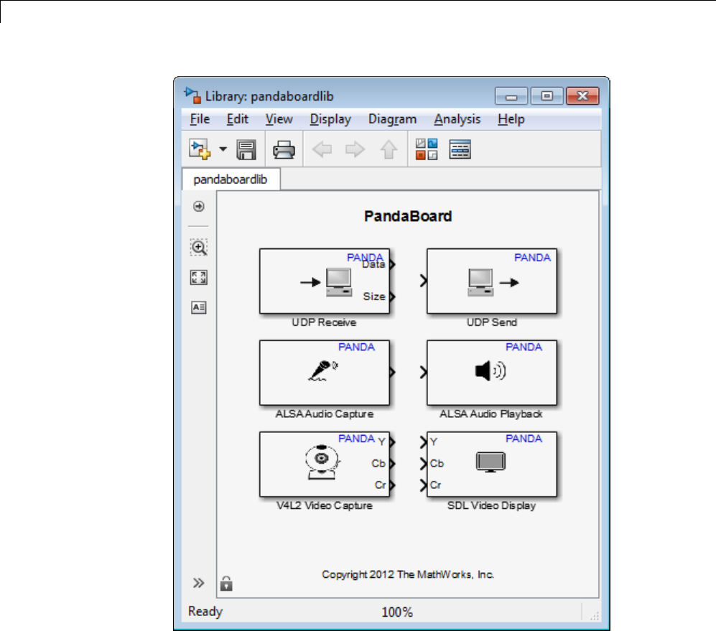Image resolution: width=716 pixels, height=631 pixels.
Task: Click the Forward arrow navigation icon
Action: tap(355, 149)
